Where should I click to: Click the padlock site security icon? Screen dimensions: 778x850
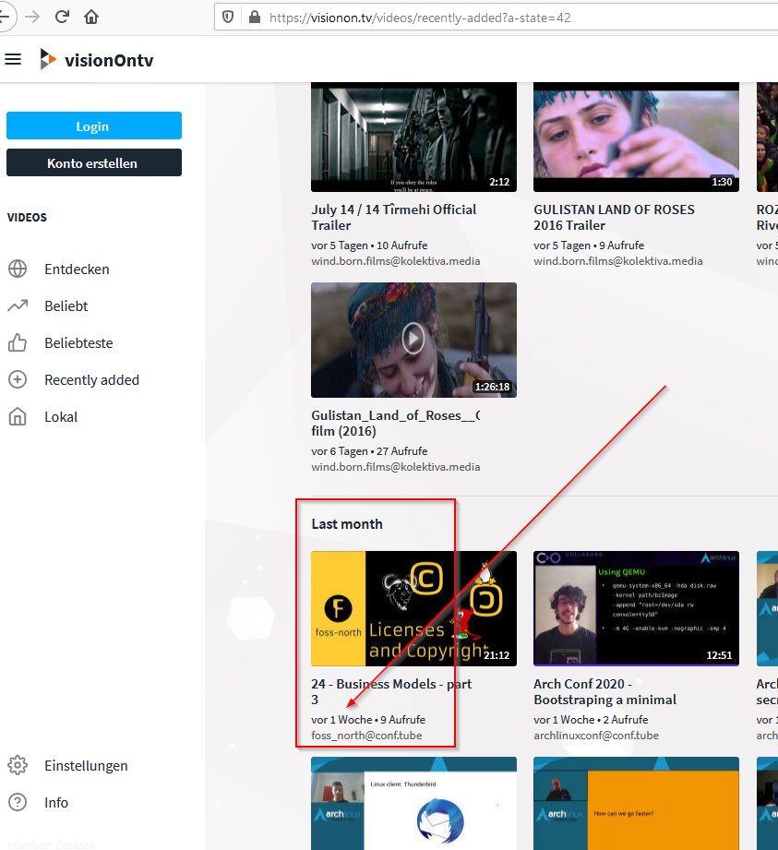[255, 18]
